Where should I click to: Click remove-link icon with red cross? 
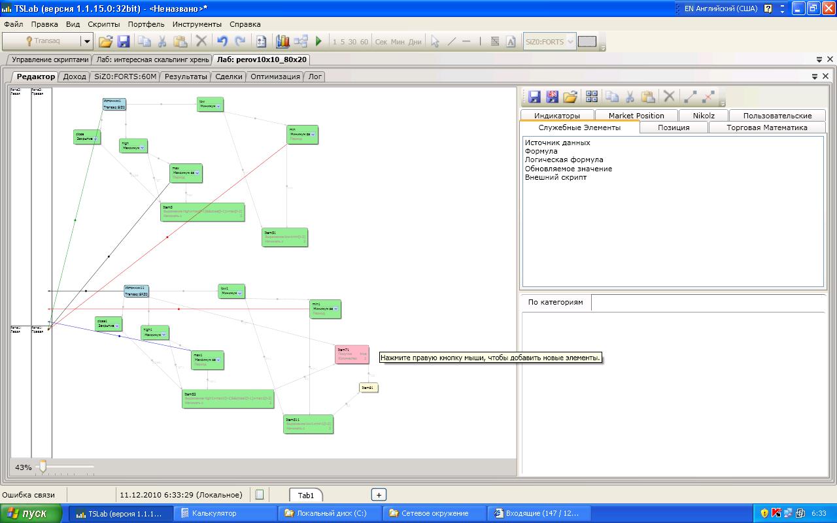pyautogui.click(x=708, y=97)
